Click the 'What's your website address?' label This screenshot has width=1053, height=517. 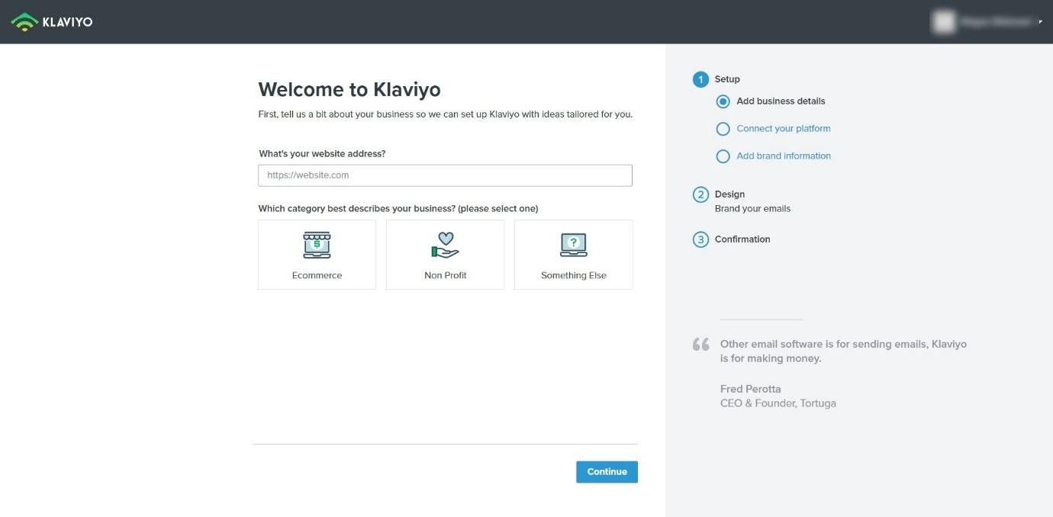[x=322, y=154]
